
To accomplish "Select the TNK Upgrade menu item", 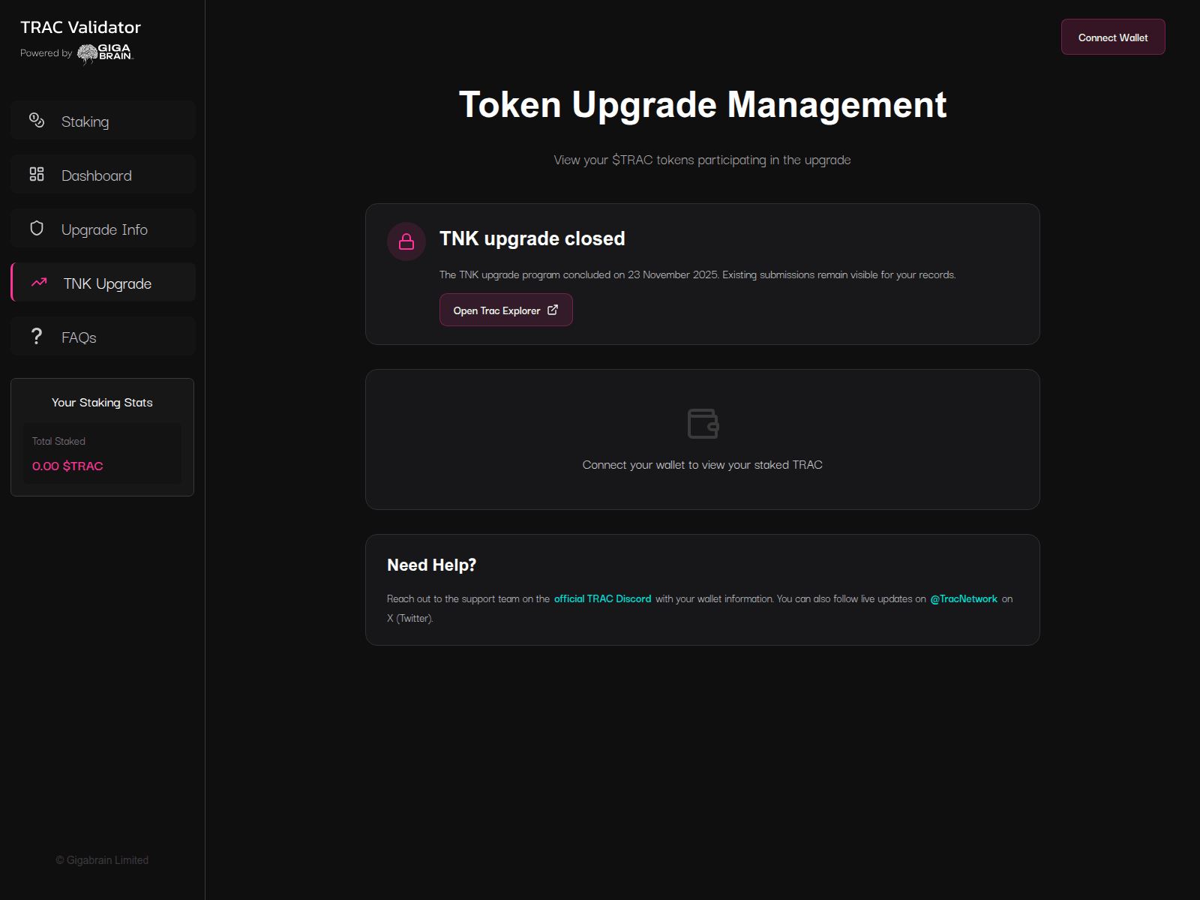I will pos(103,282).
